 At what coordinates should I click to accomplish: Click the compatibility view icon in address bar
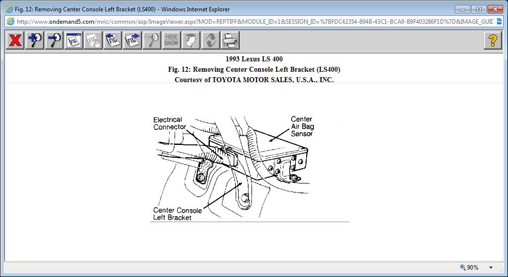click(x=499, y=22)
